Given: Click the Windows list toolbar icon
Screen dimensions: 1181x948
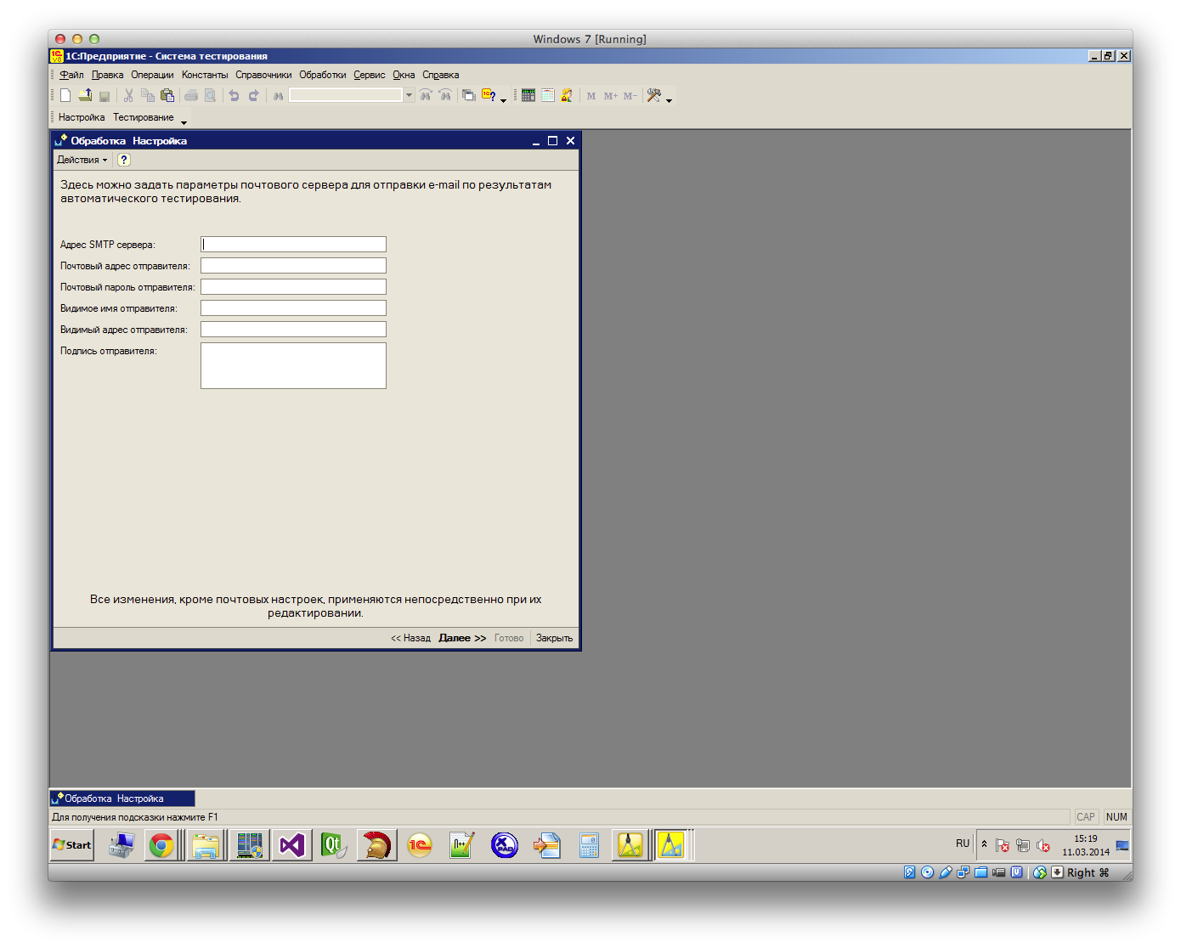Looking at the screenshot, I should tap(468, 95).
